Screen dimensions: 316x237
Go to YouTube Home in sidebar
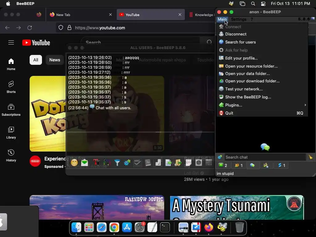click(x=11, y=64)
